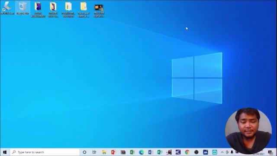Click the 'Type here to search' box
Screen dimensions: 277x156
pyautogui.click(x=45, y=152)
